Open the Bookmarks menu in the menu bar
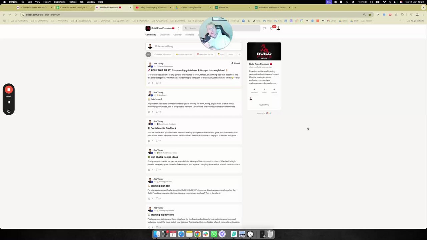The image size is (427, 240). 60,2
